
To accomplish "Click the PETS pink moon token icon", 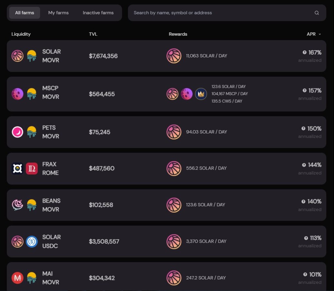I will 17,132.
